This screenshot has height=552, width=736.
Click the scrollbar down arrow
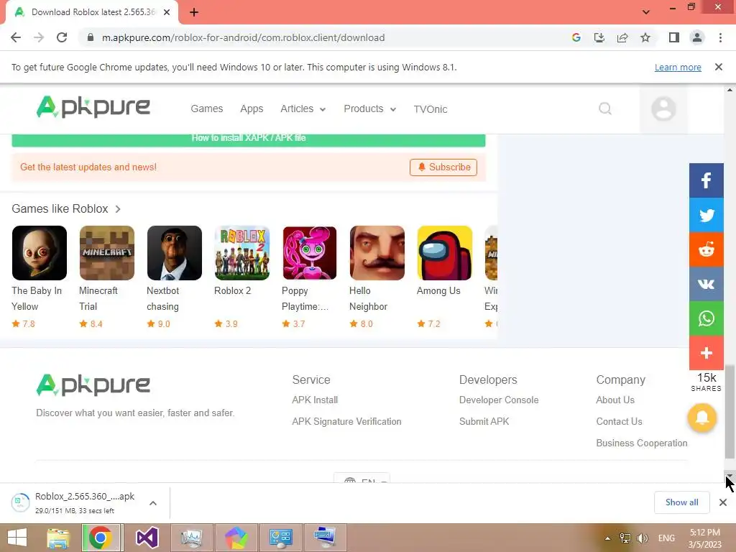click(x=730, y=476)
